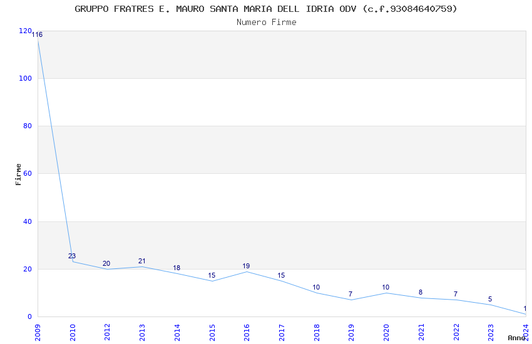The image size is (532, 344).
Task: Click the data value 7 for 2019
Action: [350, 294]
